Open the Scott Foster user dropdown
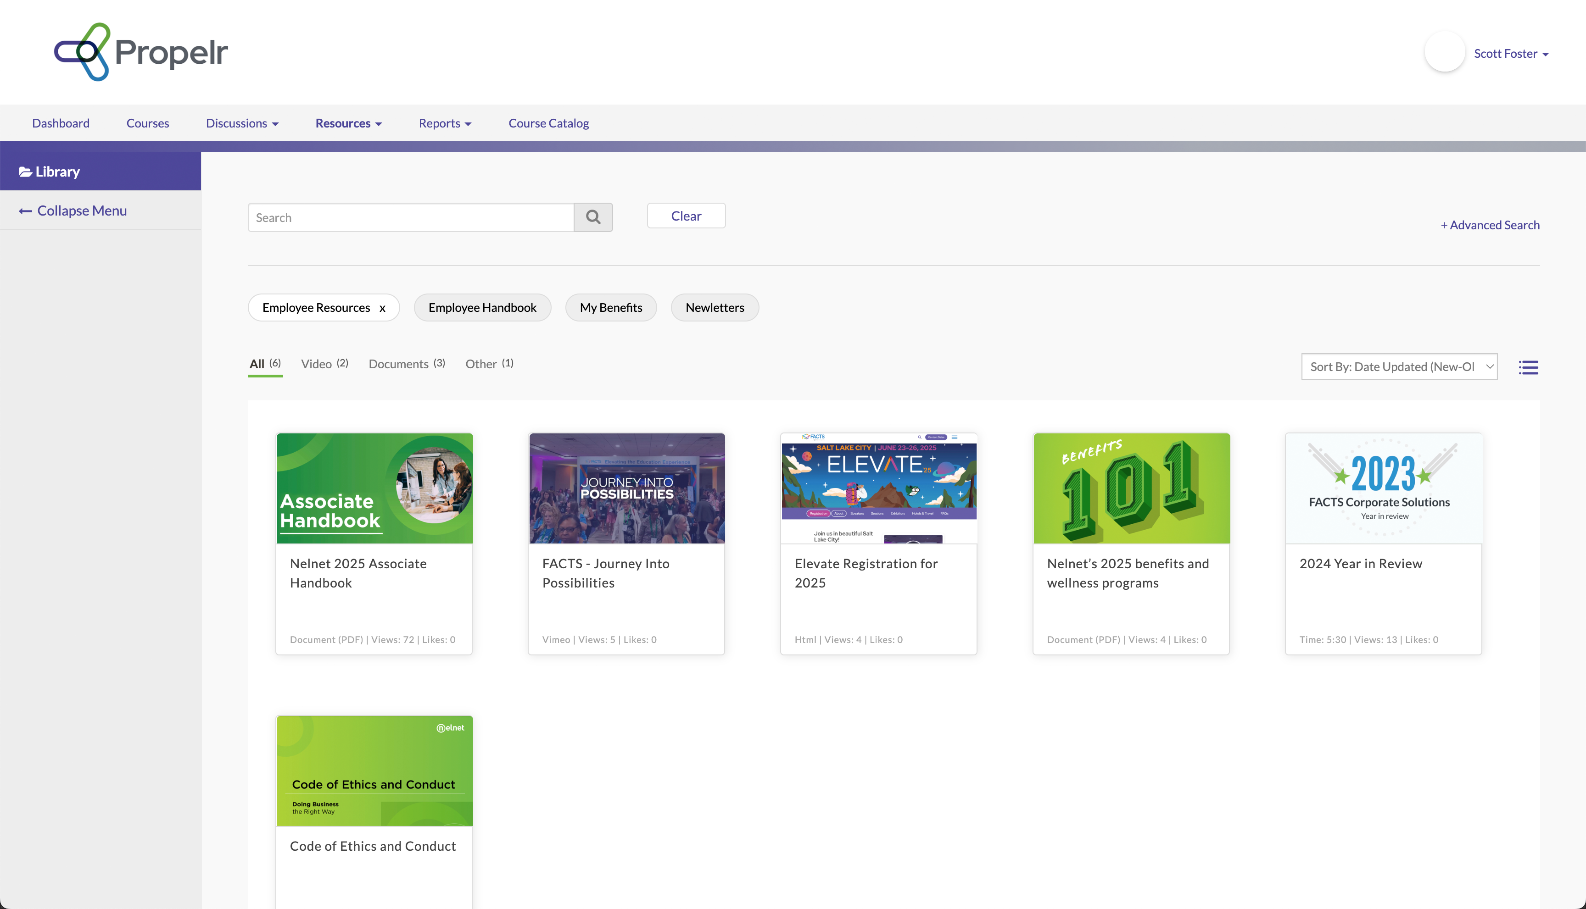 pos(1510,54)
